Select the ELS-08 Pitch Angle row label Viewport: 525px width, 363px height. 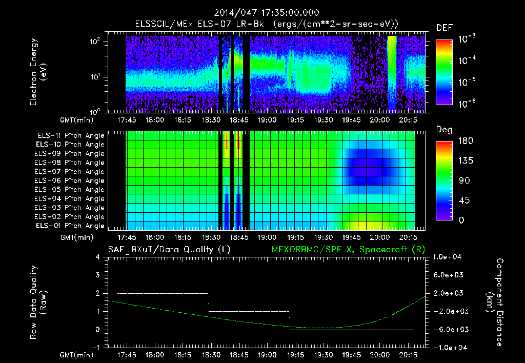70,163
